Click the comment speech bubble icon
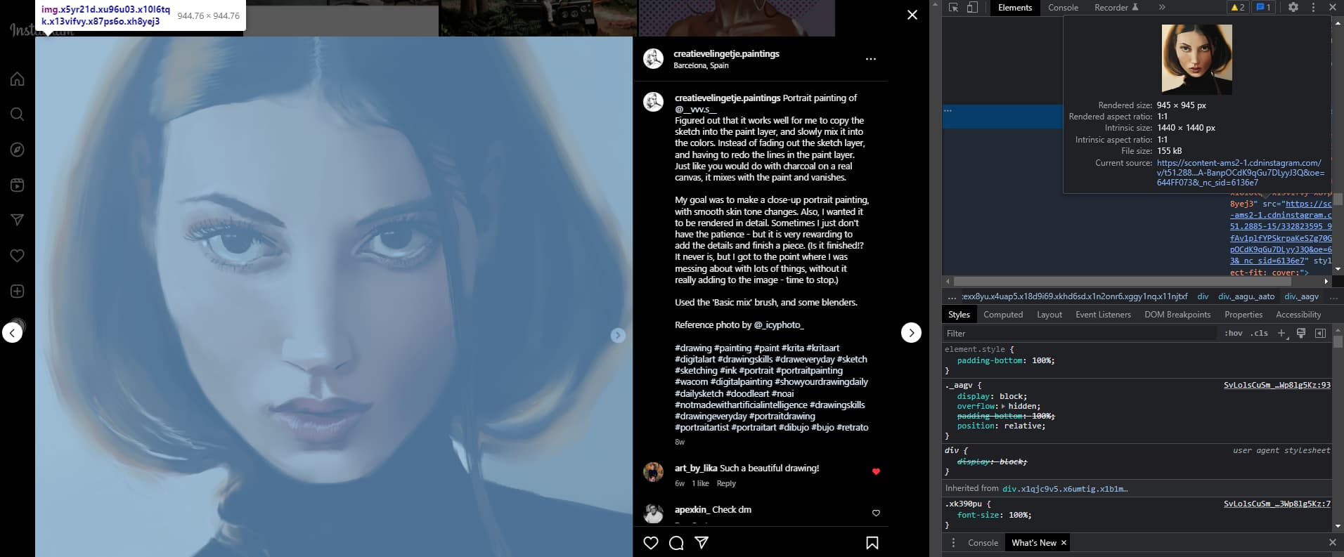Viewport: 1344px width, 557px height. tap(676, 543)
